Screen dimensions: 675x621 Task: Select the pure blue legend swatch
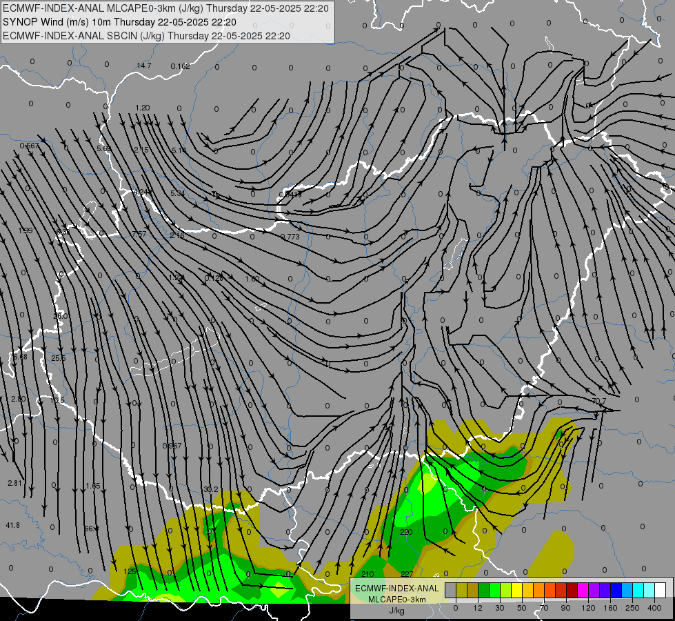[x=616, y=590]
